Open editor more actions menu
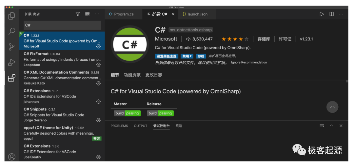Viewport: 354px width, 166px height. (341, 14)
